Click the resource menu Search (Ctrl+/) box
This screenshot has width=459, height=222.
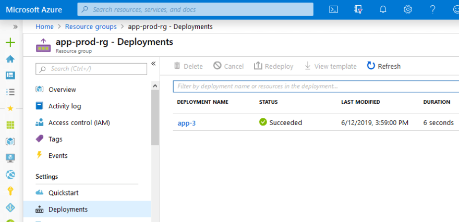pos(91,69)
